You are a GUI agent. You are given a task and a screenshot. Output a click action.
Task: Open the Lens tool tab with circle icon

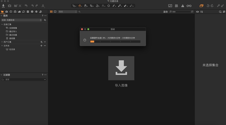11,11
